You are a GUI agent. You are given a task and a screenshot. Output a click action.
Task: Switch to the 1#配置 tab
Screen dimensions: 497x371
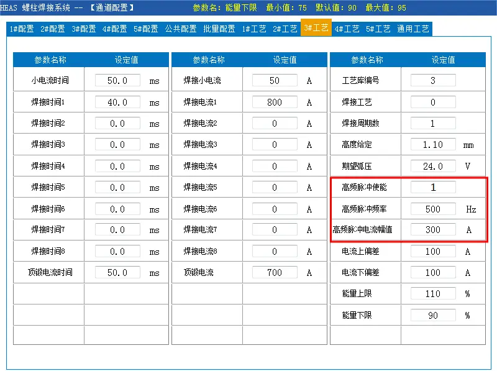pos(22,29)
